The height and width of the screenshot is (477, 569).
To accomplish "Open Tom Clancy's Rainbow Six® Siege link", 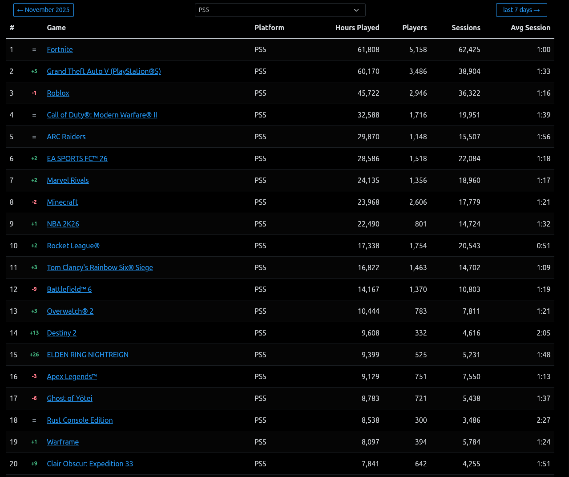I will click(100, 267).
